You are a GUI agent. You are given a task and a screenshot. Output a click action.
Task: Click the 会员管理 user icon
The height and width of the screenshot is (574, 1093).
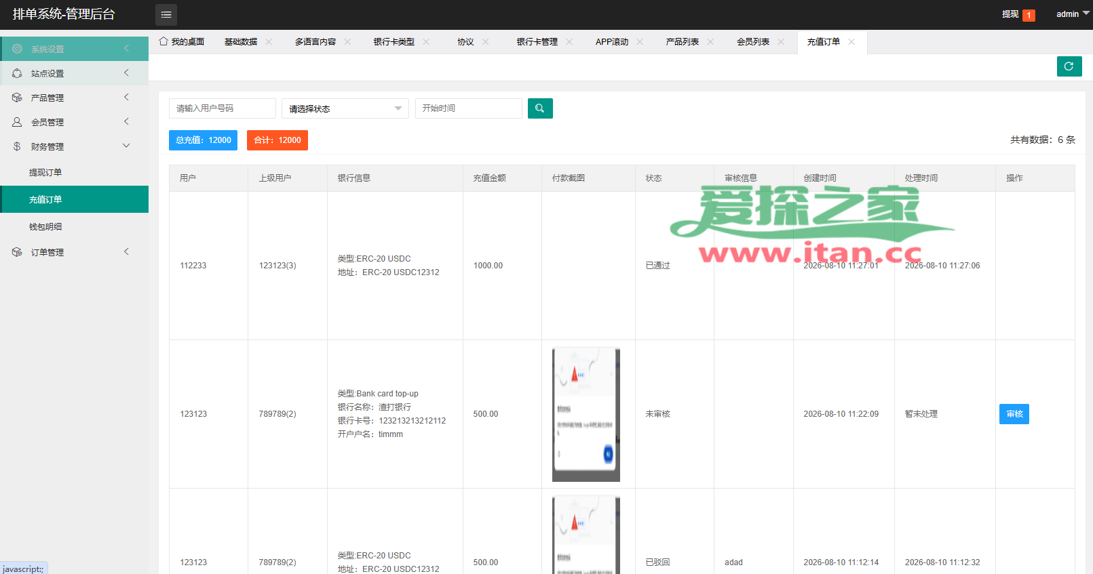tap(17, 122)
